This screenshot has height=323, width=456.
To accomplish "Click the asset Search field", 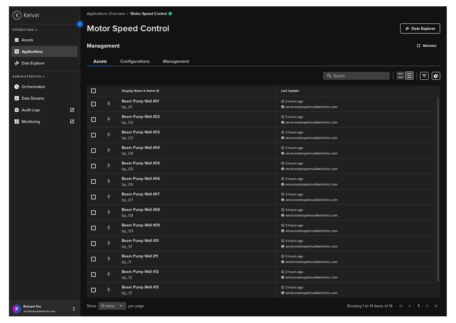I will [356, 76].
